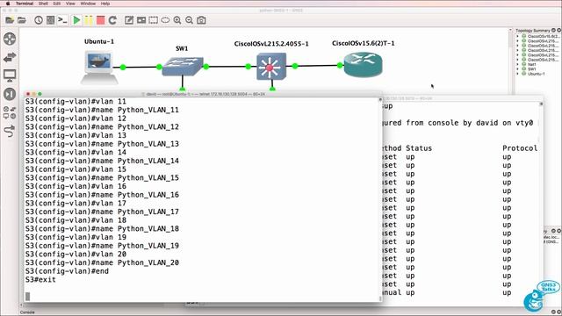Start all nodes with green play
Screen dimensions: 562x316
click(x=76, y=20)
